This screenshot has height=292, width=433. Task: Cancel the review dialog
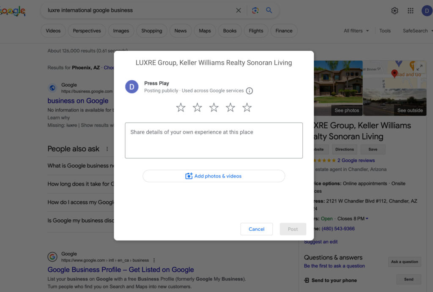(x=256, y=229)
